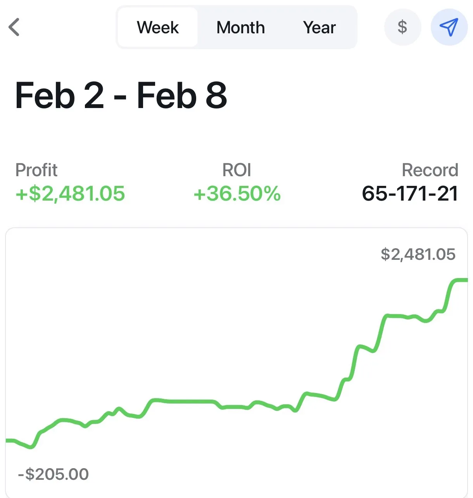Tap the chart line's peak at right end
The height and width of the screenshot is (498, 473).
click(x=461, y=280)
